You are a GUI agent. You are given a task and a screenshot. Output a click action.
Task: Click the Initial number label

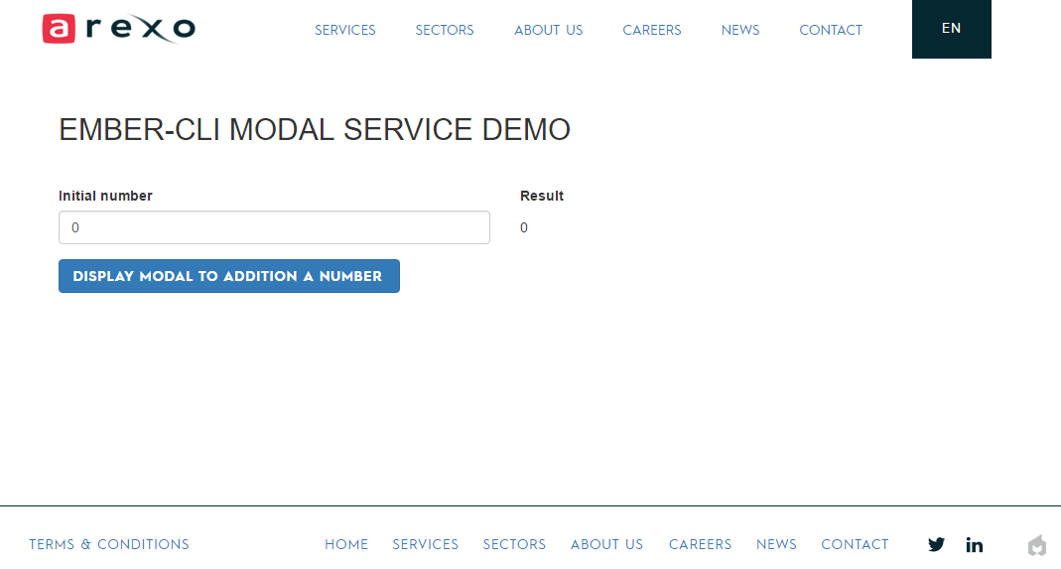(x=105, y=196)
